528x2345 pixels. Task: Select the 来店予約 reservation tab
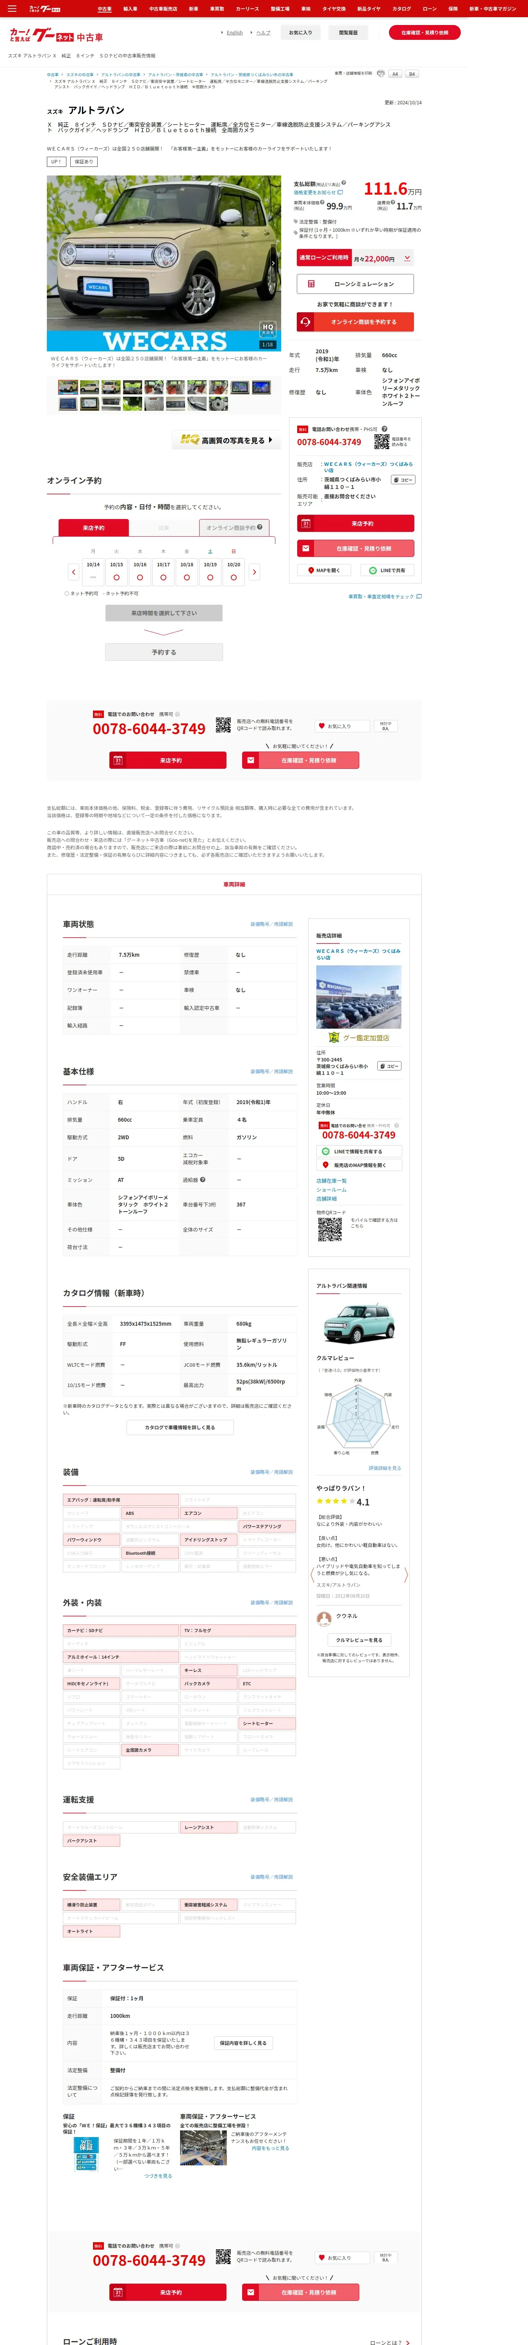pos(94,528)
